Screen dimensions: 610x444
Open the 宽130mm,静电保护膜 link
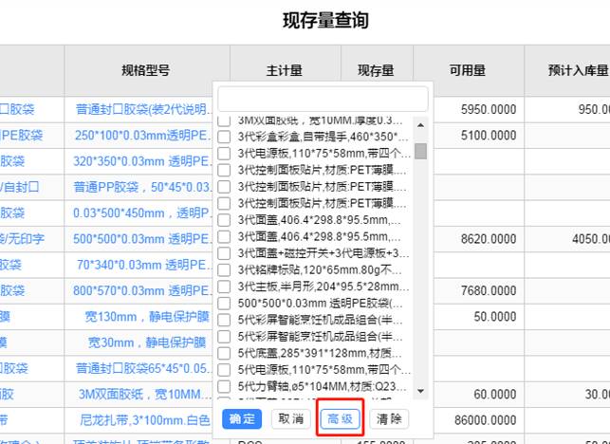click(145, 316)
